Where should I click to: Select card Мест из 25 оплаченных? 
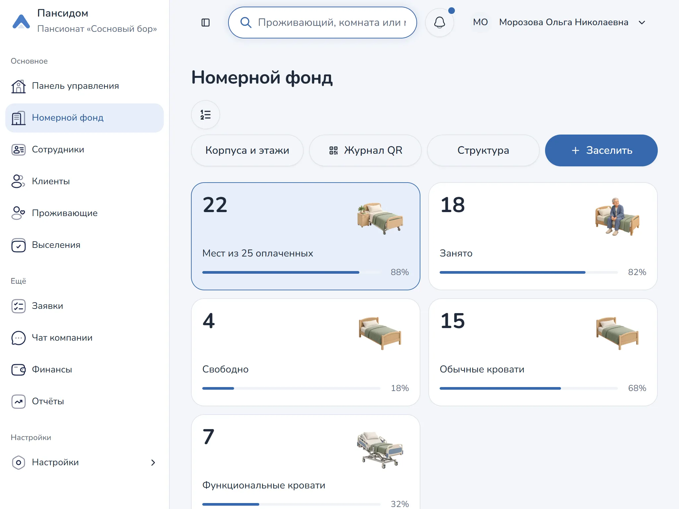pyautogui.click(x=306, y=236)
